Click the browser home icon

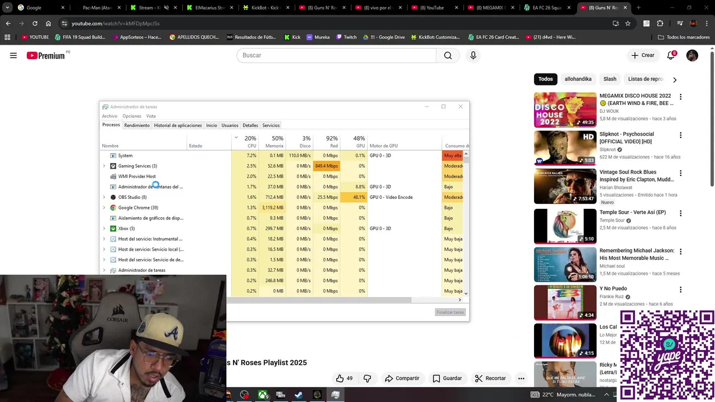(48, 23)
